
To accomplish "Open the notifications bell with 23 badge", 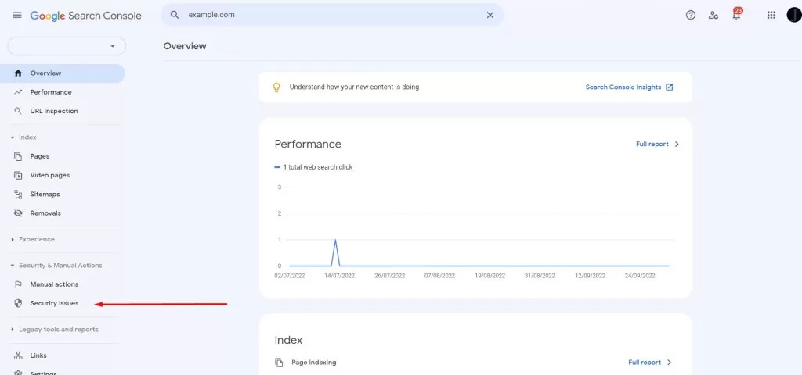I will pos(736,14).
